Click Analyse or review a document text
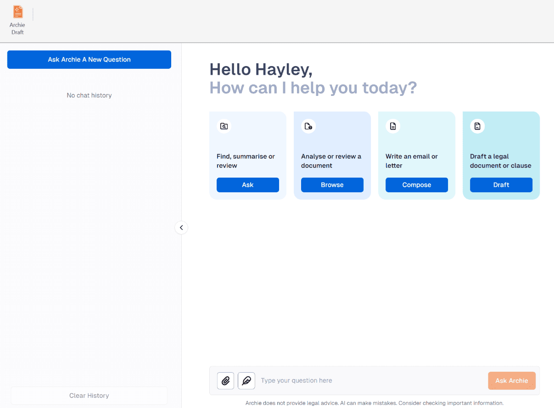Image resolution: width=554 pixels, height=408 pixels. click(x=331, y=161)
